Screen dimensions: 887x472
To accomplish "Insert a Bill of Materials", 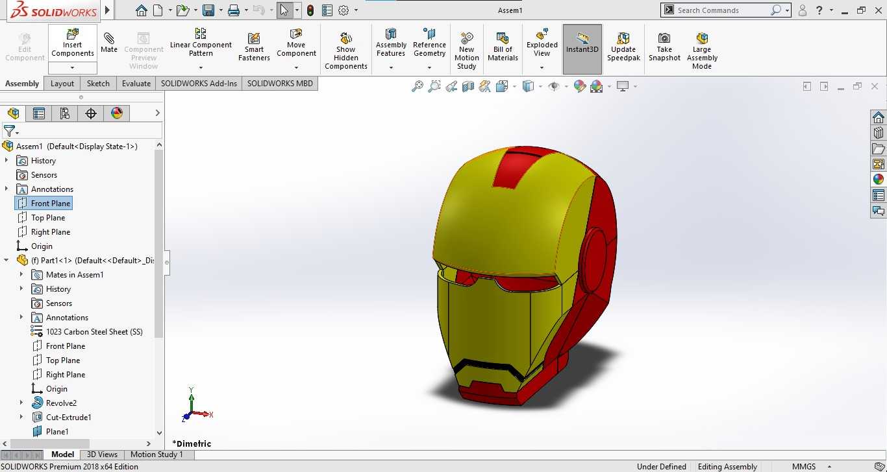I will pyautogui.click(x=503, y=47).
